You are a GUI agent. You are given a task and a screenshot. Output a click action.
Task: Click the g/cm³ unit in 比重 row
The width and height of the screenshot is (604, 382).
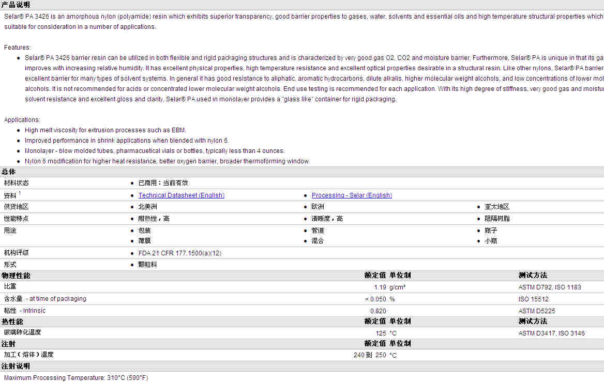(398, 287)
